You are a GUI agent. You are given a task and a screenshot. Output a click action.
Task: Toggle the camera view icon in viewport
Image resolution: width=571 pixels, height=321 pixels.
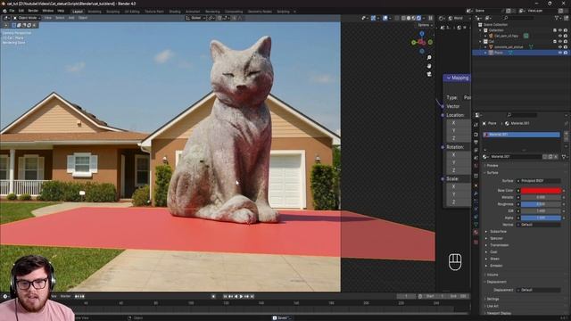(429, 74)
